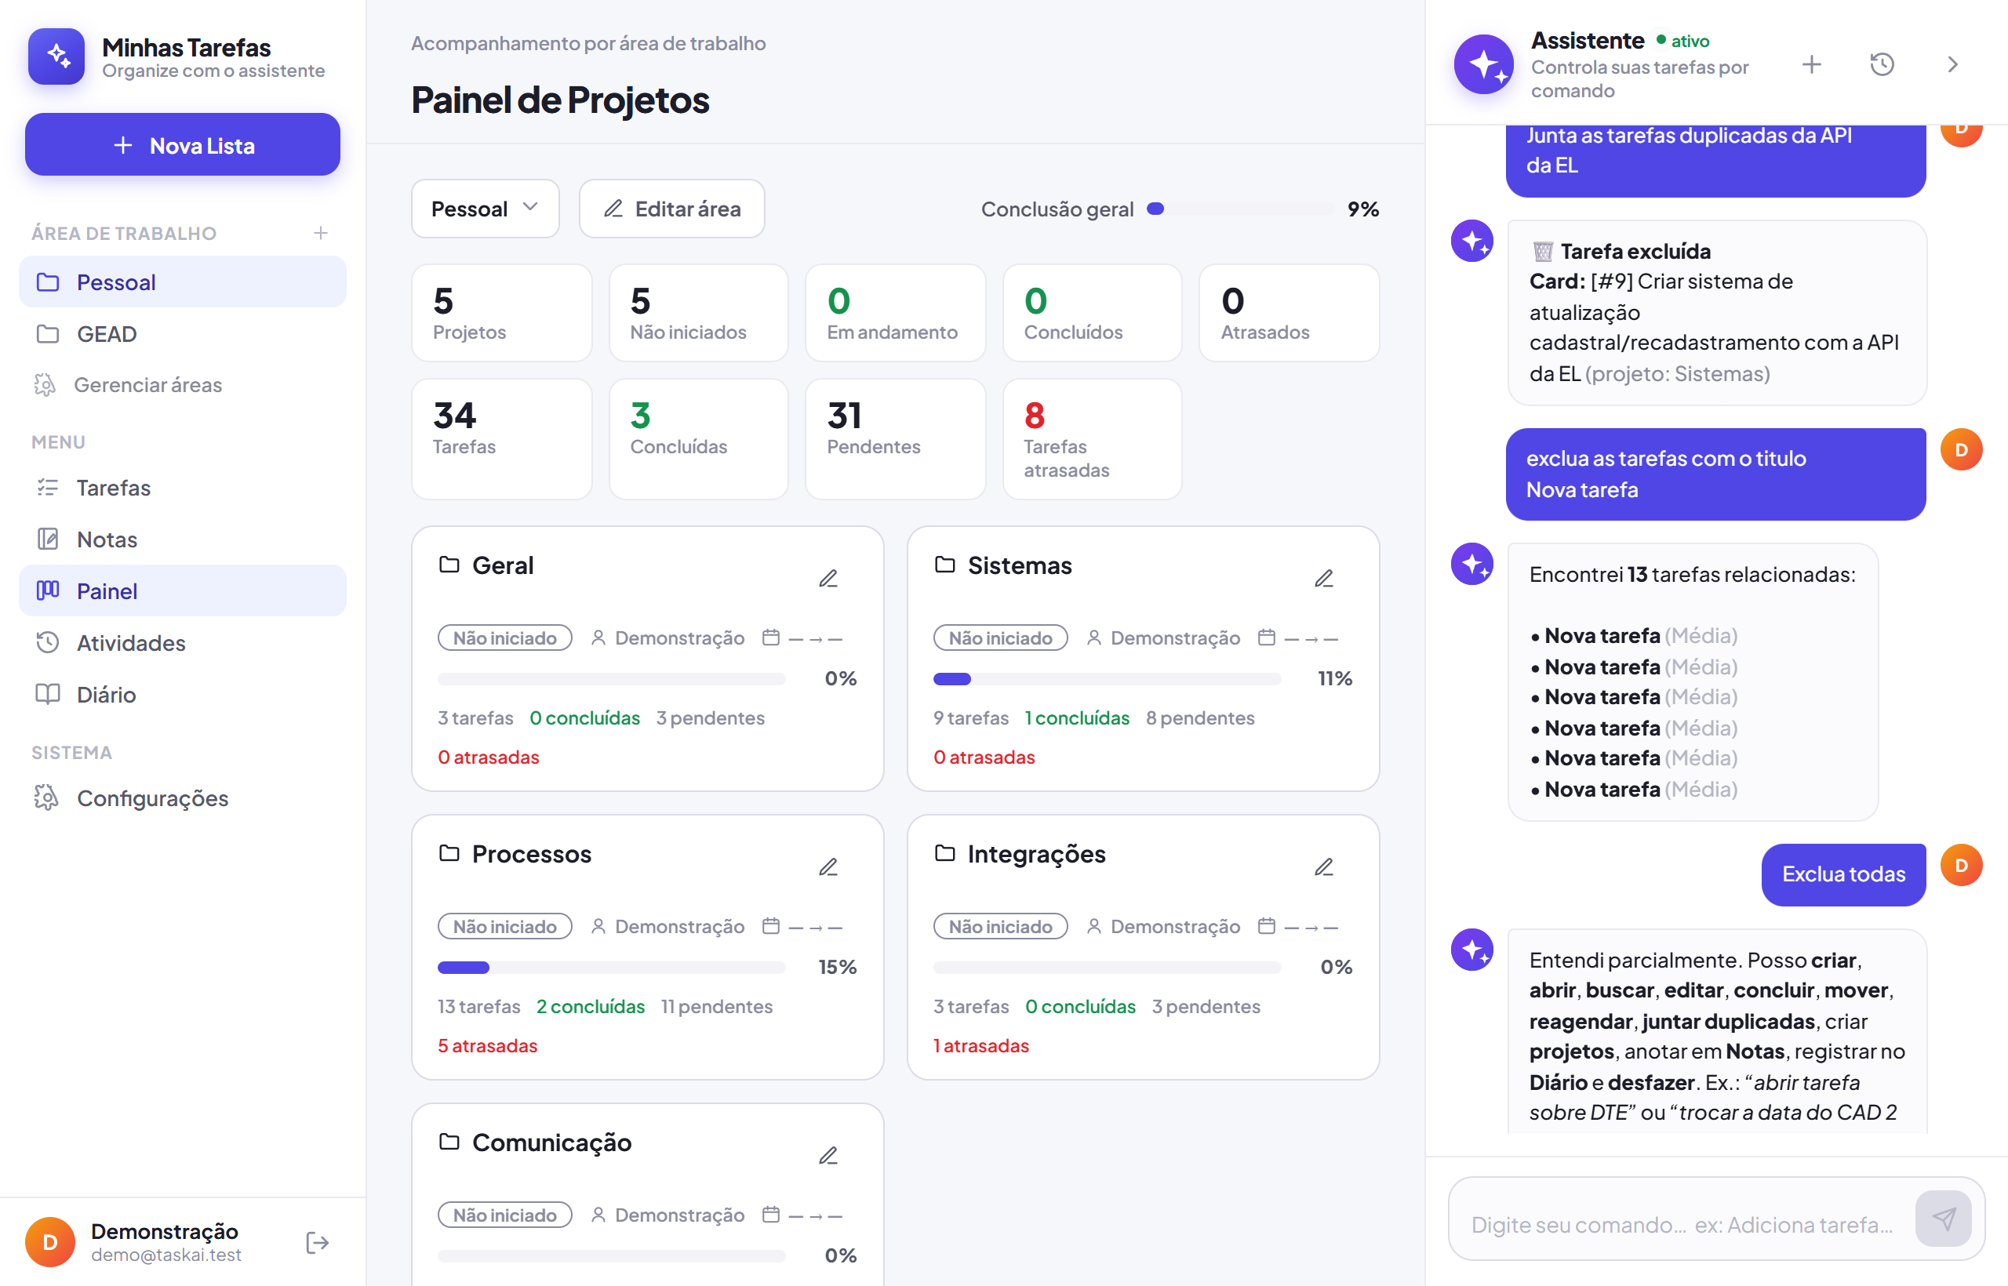
Task: Open new assistant conversation with plus icon
Action: (1811, 64)
